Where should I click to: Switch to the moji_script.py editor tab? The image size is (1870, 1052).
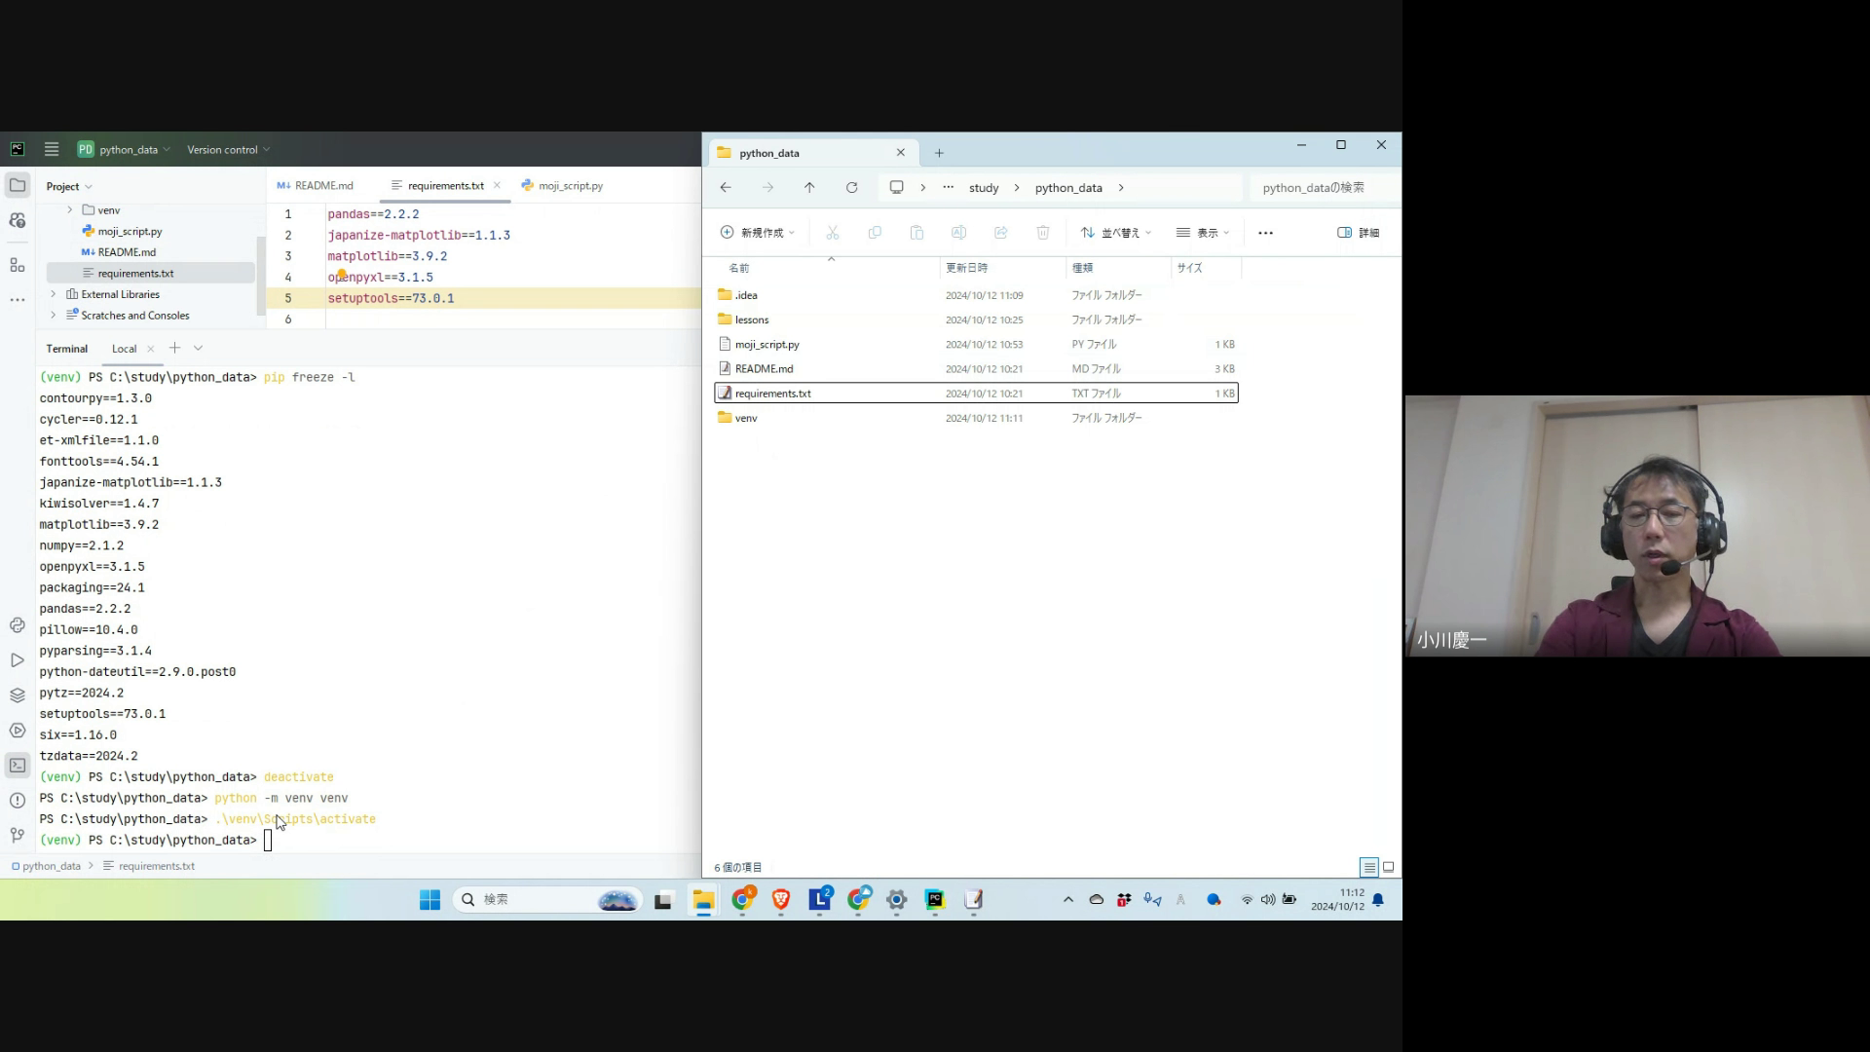click(570, 185)
